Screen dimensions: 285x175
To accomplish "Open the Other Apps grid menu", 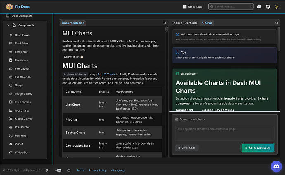I will pos(192,7).
